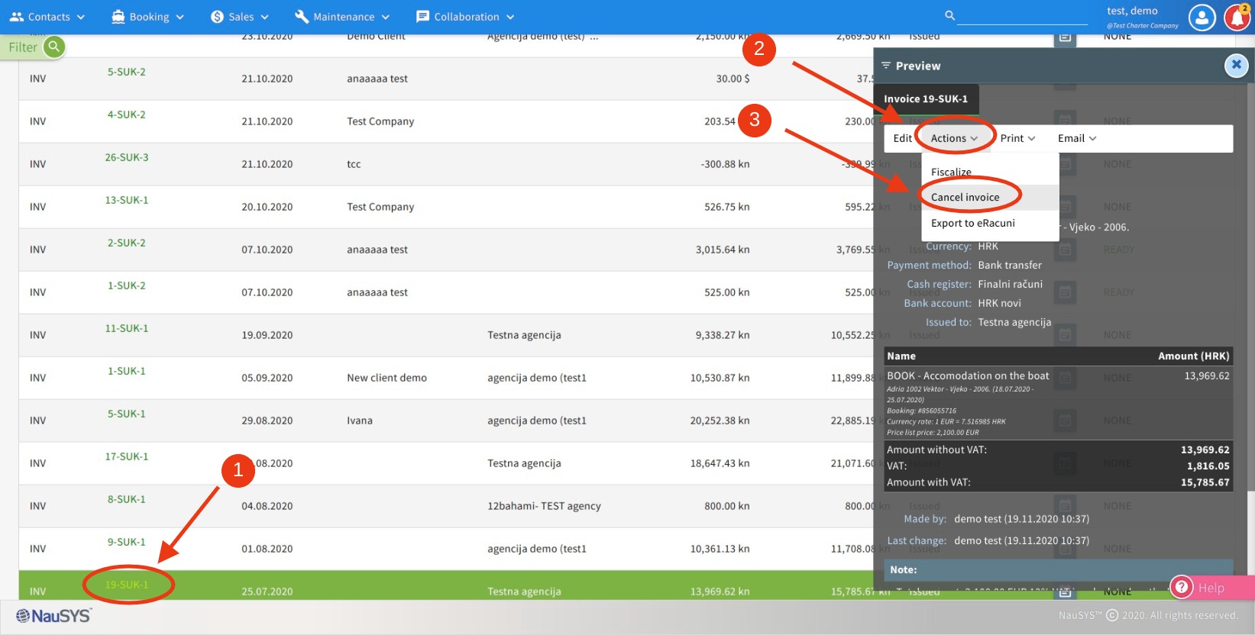This screenshot has width=1255, height=635.
Task: Click the search magnifier icon in top bar
Action: (950, 15)
